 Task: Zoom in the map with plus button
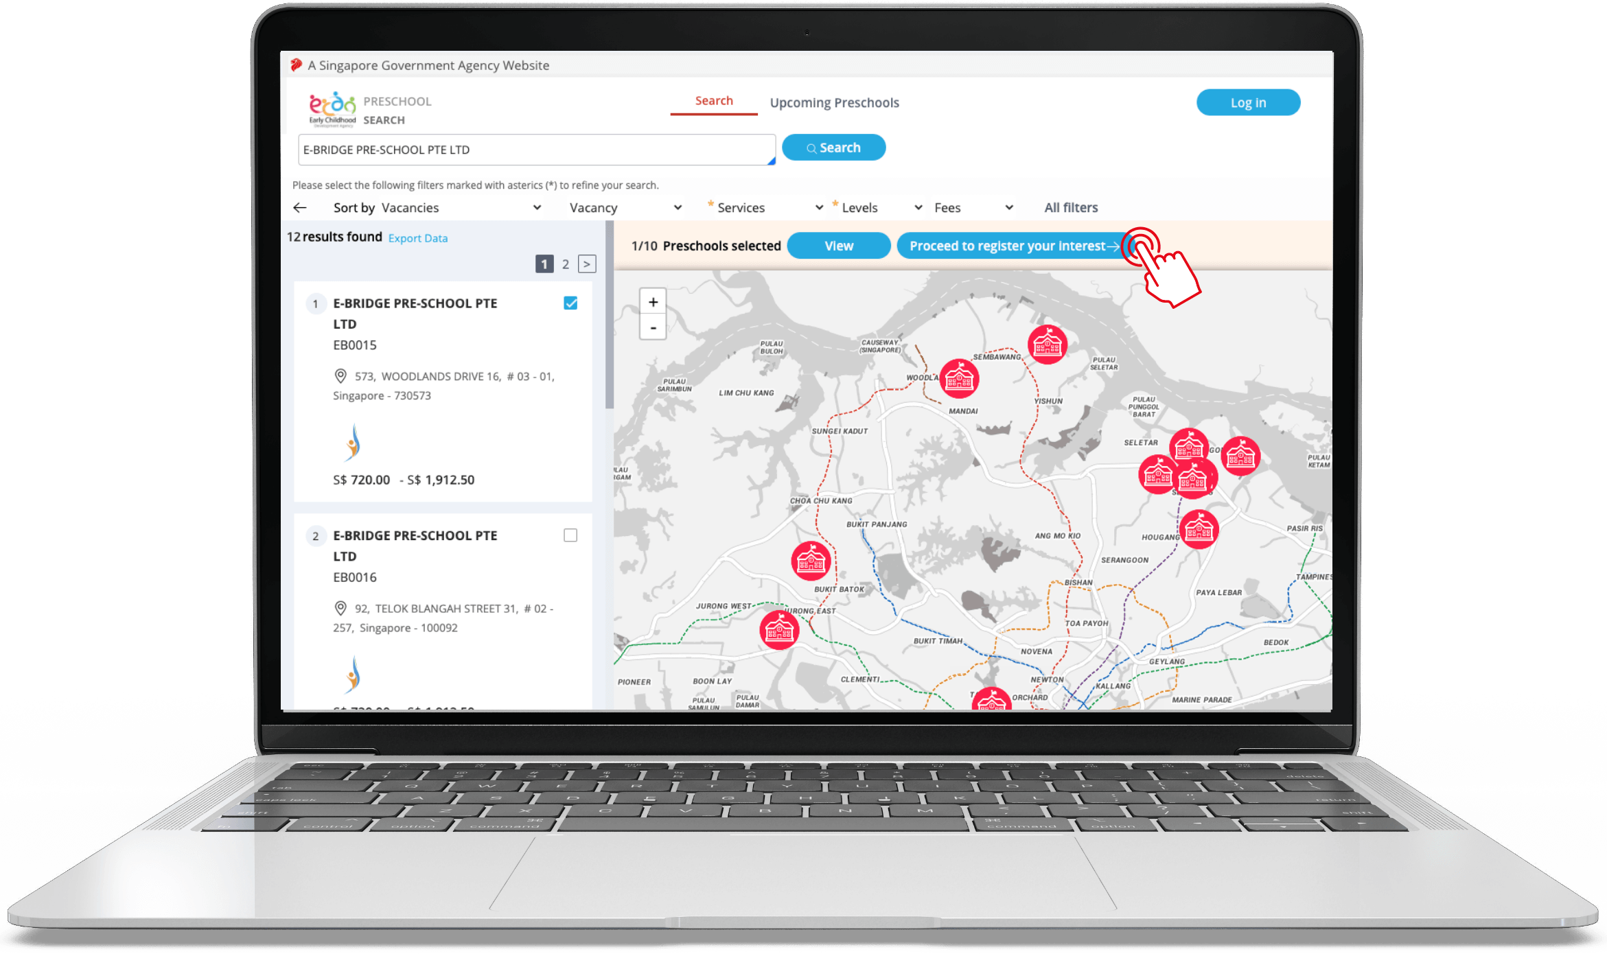[x=653, y=302]
